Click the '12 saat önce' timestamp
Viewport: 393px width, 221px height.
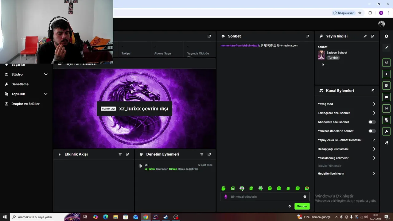tap(205, 165)
